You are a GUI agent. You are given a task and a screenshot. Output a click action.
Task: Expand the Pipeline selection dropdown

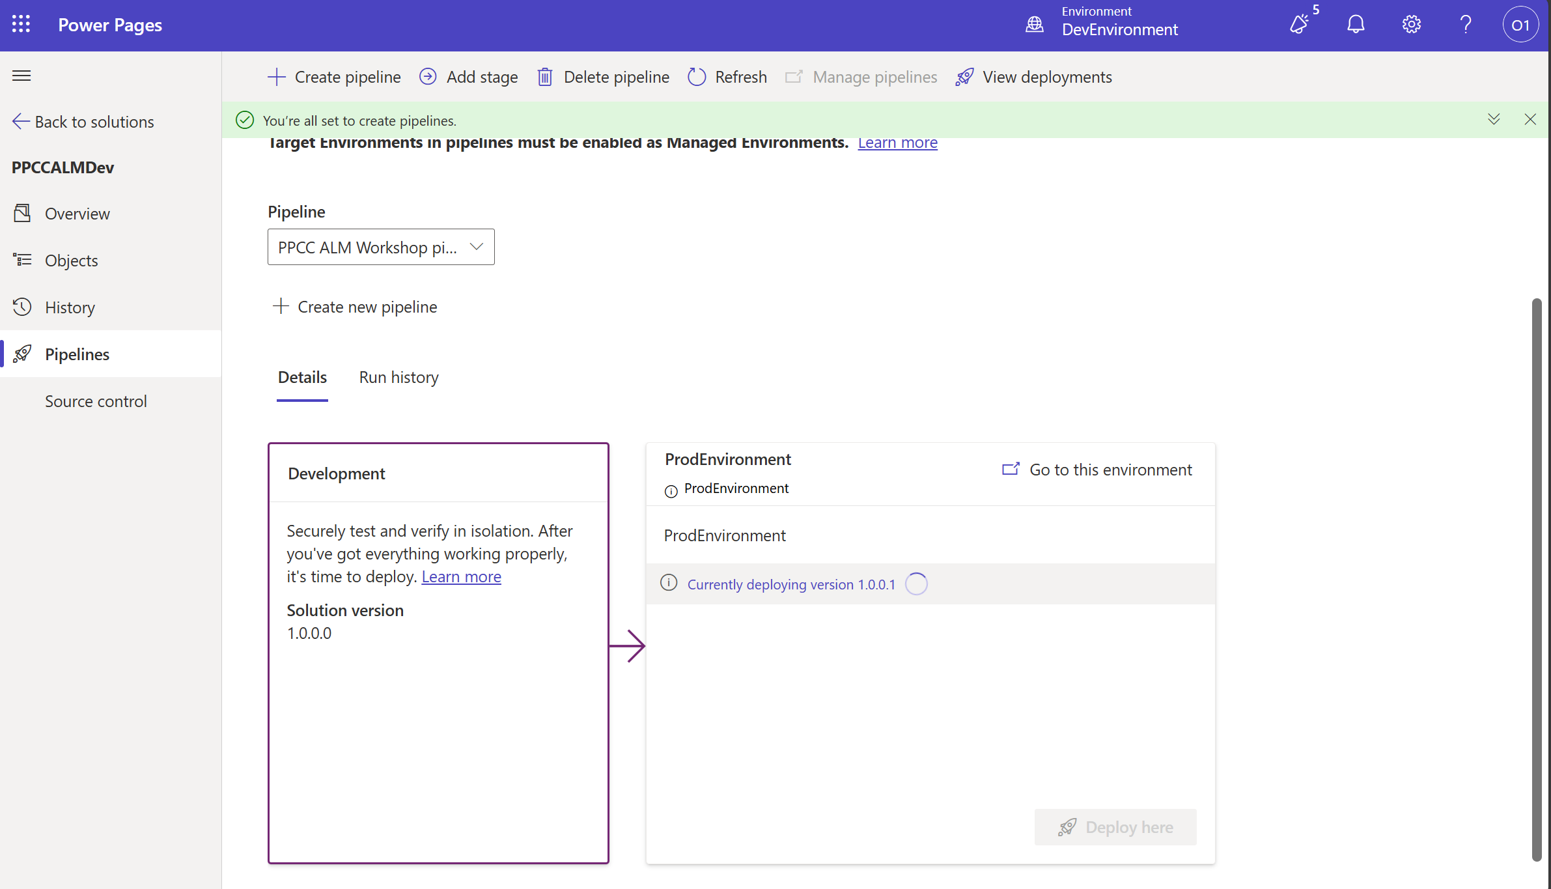click(477, 247)
